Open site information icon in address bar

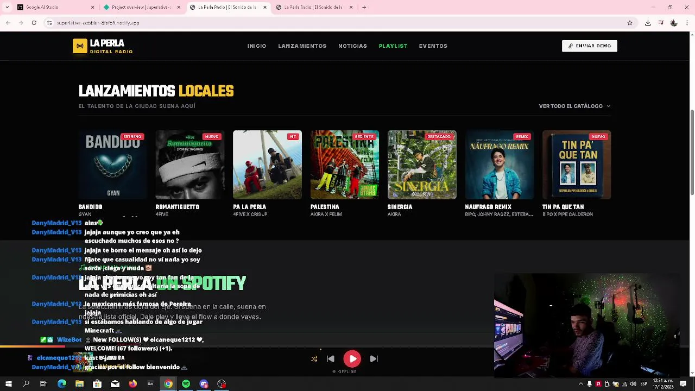(49, 23)
